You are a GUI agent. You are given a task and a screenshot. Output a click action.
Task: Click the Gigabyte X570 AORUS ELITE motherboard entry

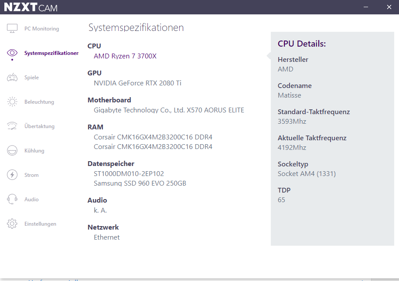[169, 110]
